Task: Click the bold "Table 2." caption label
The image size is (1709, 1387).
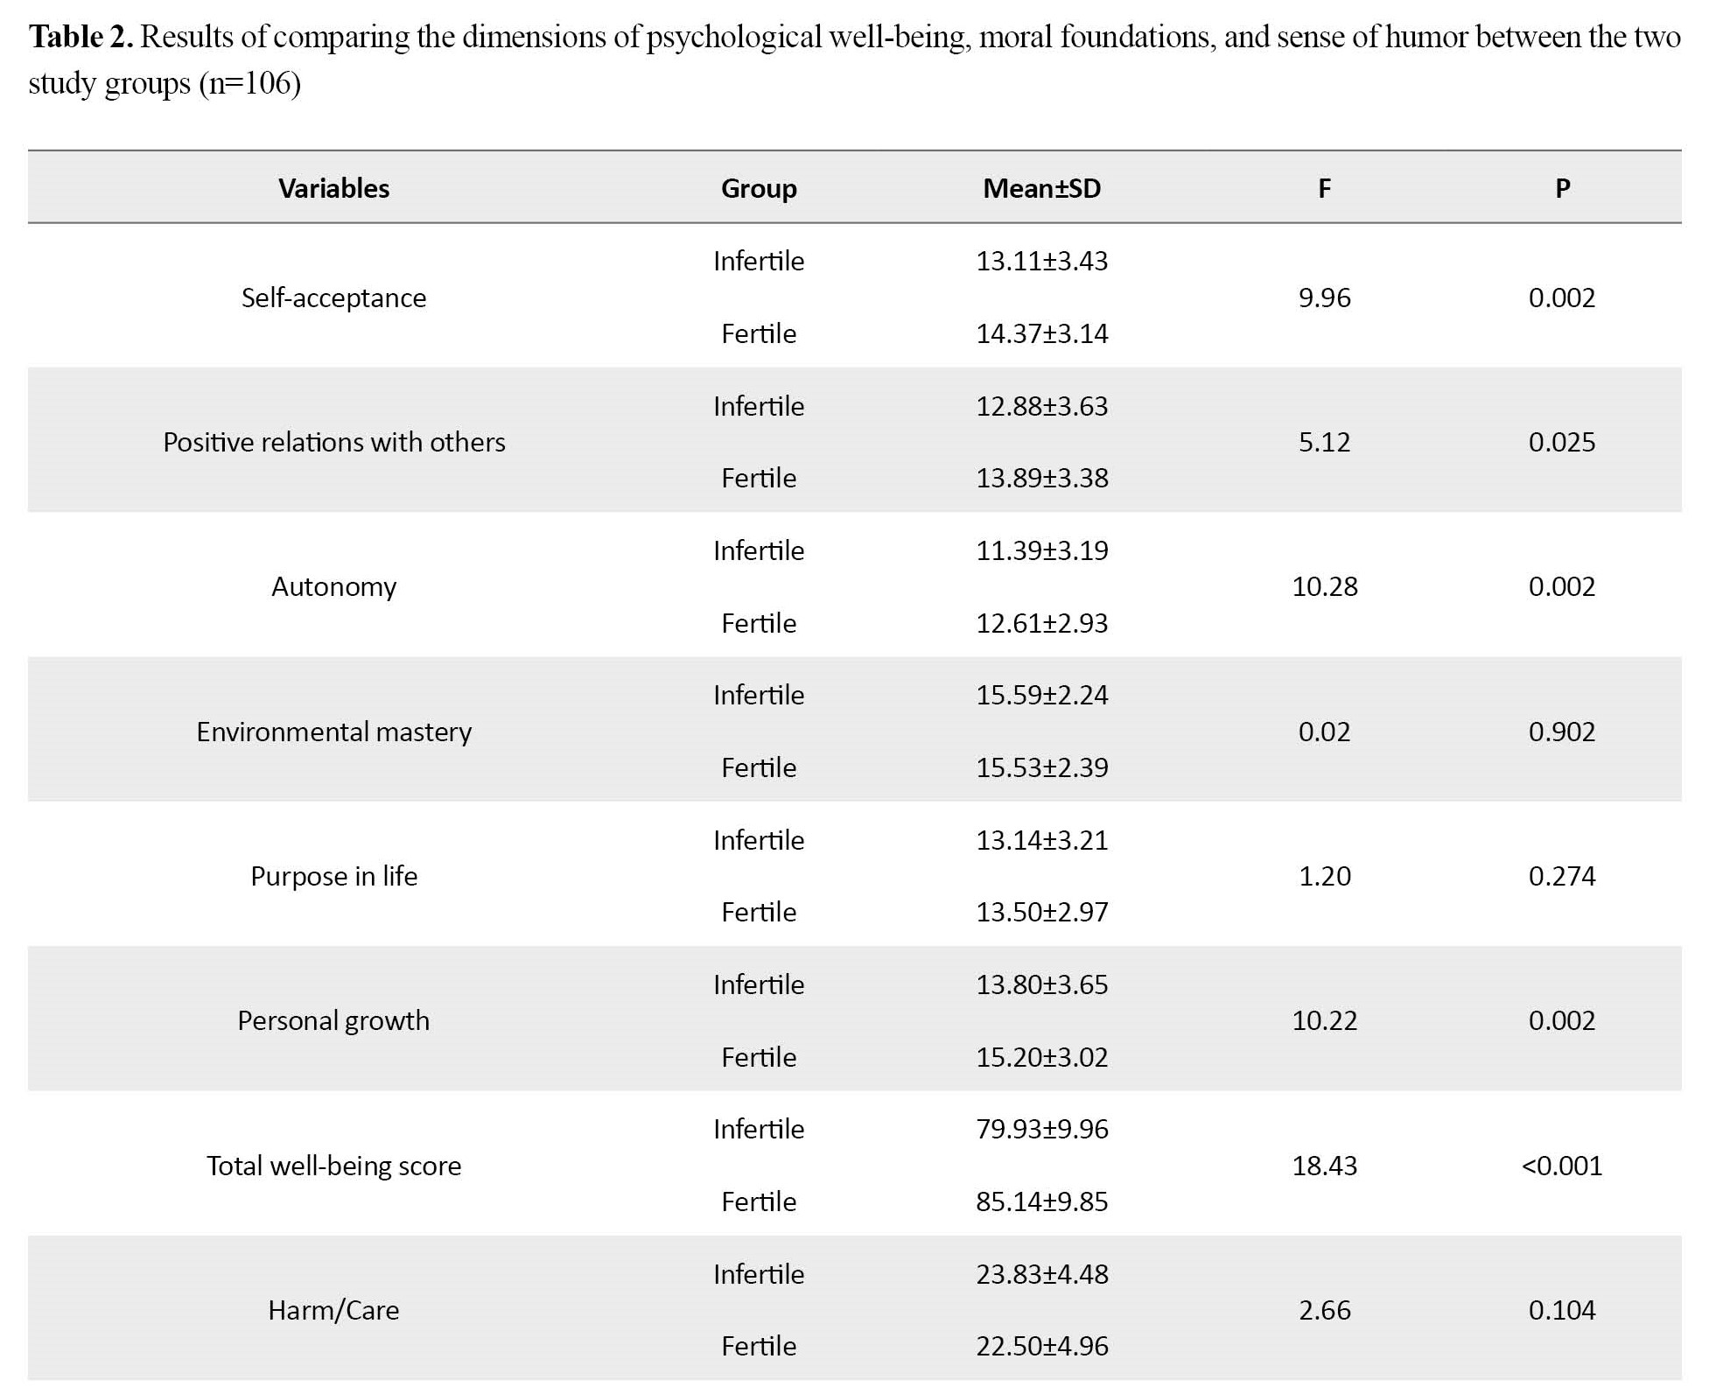Action: pyautogui.click(x=81, y=37)
